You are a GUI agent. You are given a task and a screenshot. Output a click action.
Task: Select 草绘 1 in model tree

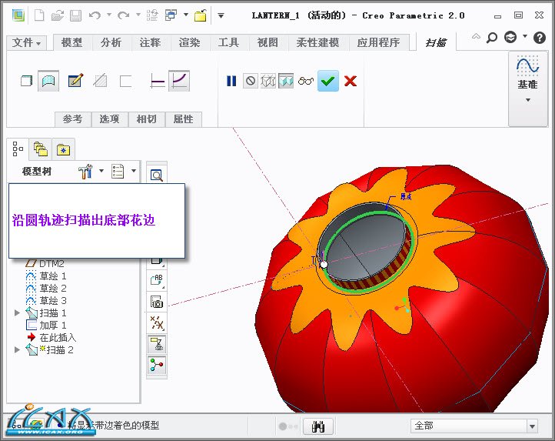(x=46, y=276)
